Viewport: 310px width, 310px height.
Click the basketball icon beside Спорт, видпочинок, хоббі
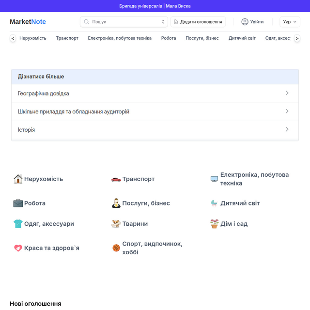(116, 248)
